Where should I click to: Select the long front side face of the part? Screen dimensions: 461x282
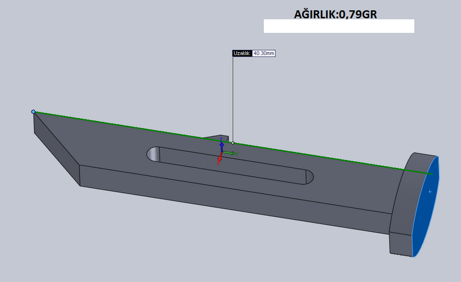pyautogui.click(x=231, y=199)
